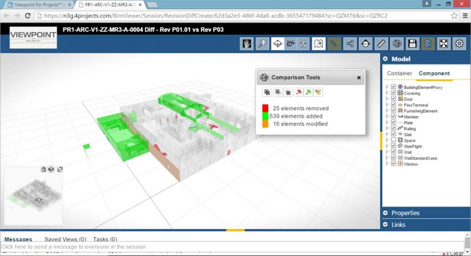Expand the WallStandardCase tree node arrow
471x256 pixels.
(387, 157)
